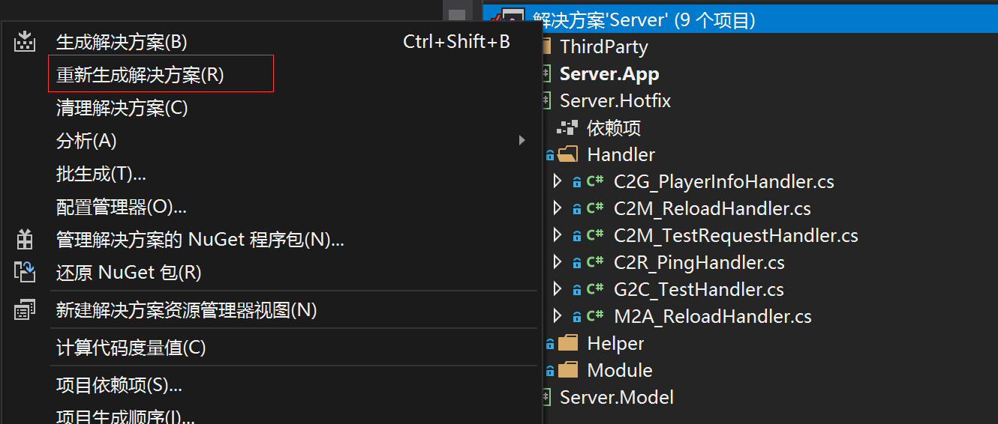Click the Helper folder icon
This screenshot has width=998, height=424.
click(568, 343)
